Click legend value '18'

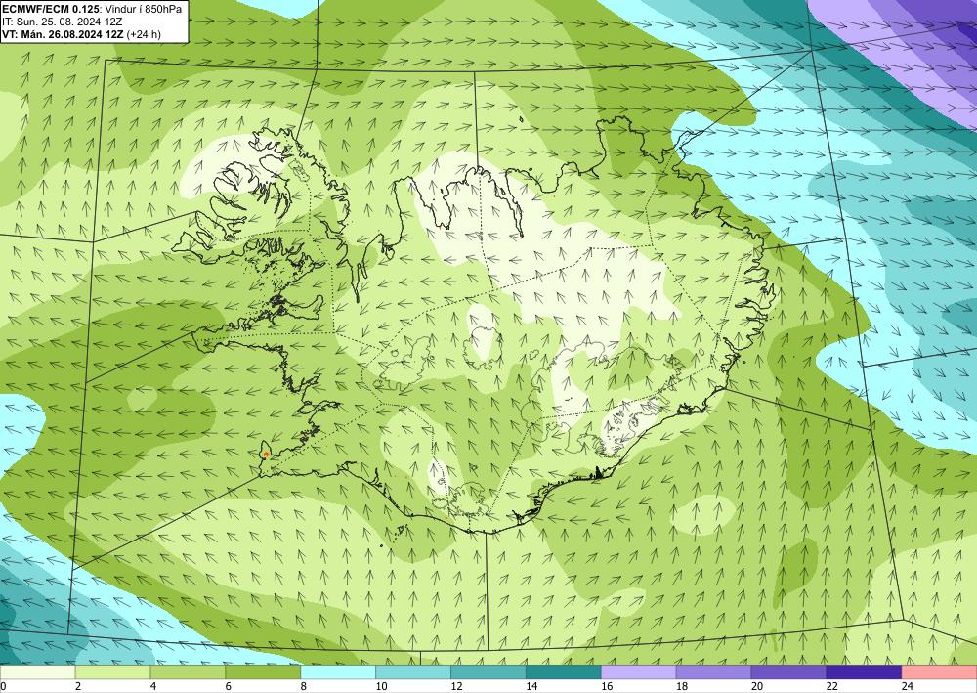tap(681, 687)
